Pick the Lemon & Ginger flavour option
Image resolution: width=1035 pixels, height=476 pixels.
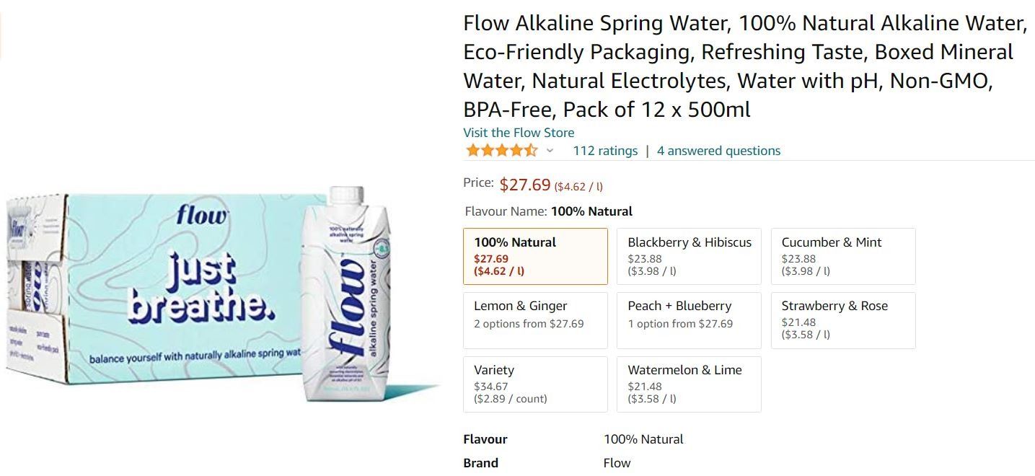[535, 319]
